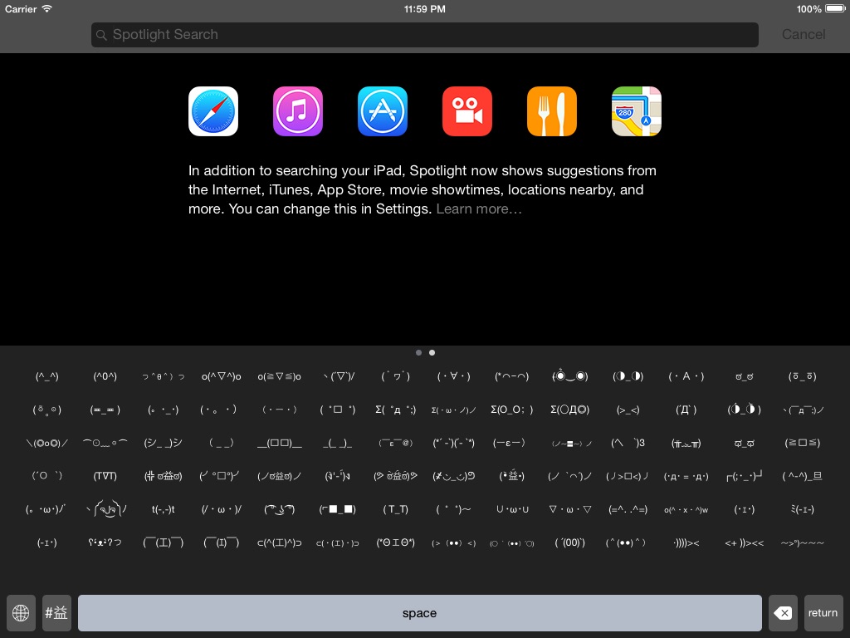Cancel the Spotlight search
Viewport: 850px width, 638px height.
(803, 34)
